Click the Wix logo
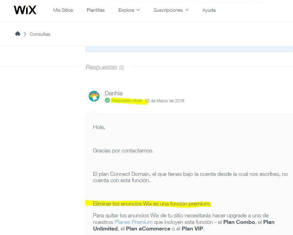This screenshot has height=235, width=293. click(25, 10)
